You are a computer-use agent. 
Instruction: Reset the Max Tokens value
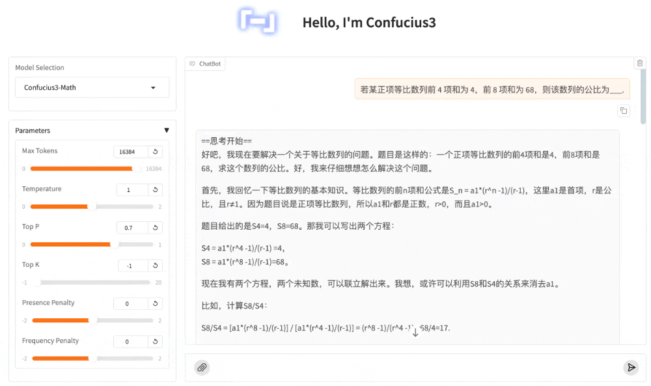click(156, 152)
